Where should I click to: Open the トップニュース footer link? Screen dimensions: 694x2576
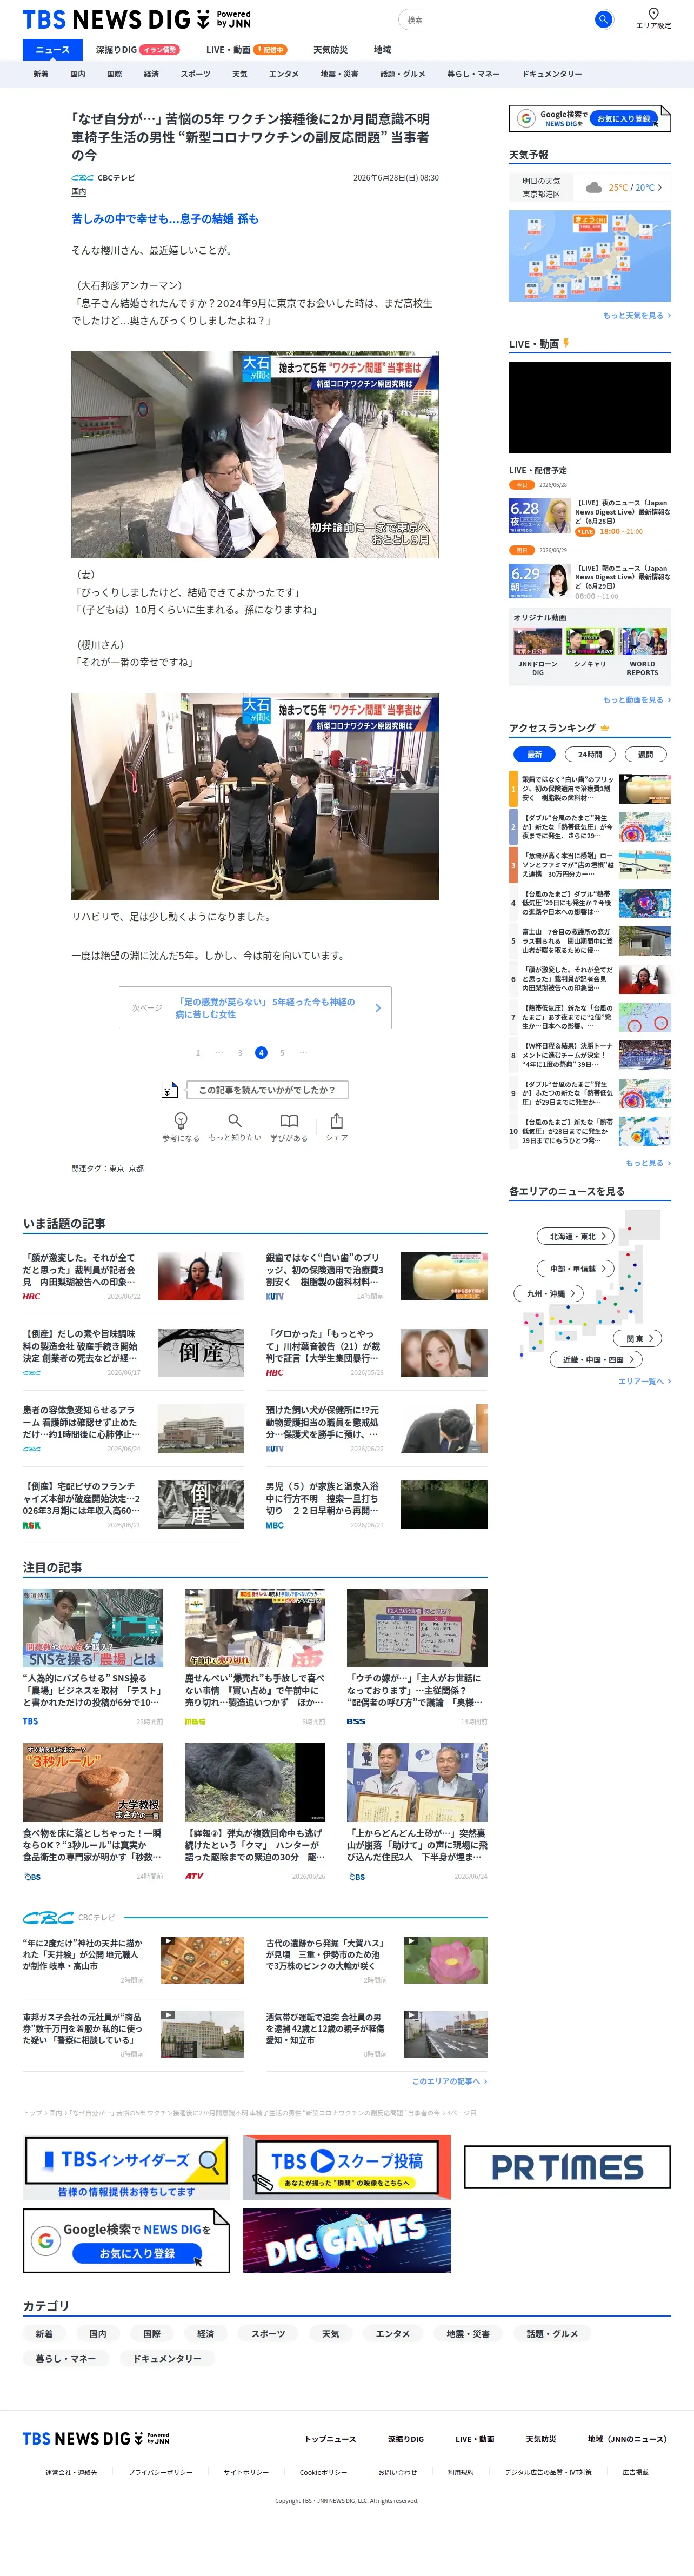coord(330,2439)
